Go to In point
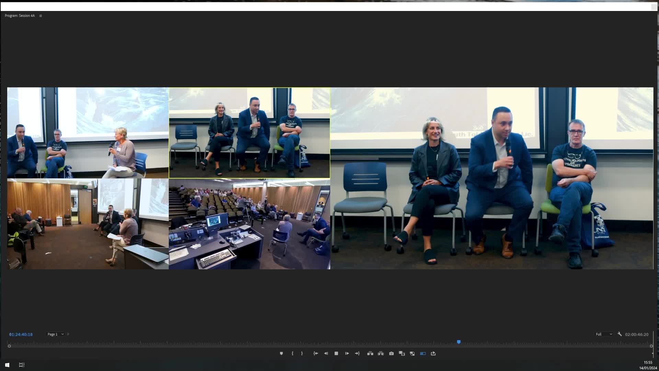Image resolution: width=659 pixels, height=371 pixels. [316, 353]
